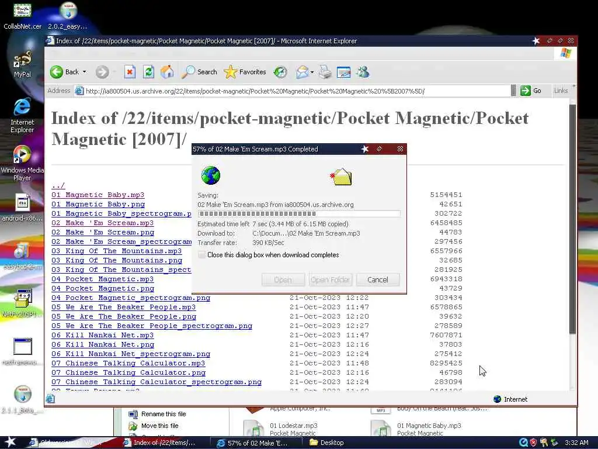Open the Search pane button

(x=199, y=72)
